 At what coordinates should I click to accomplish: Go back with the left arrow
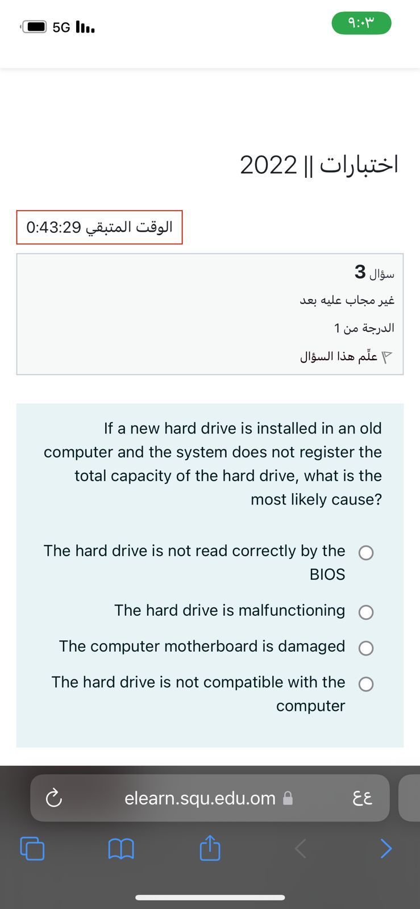click(x=301, y=849)
